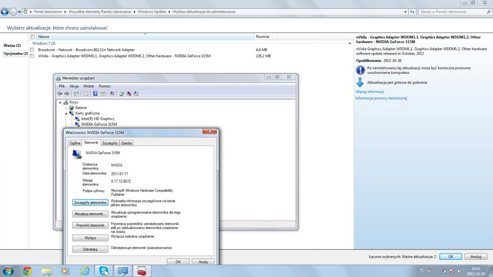493x277 pixels.
Task: Select Ważna (2) updates category
Action: [13, 45]
